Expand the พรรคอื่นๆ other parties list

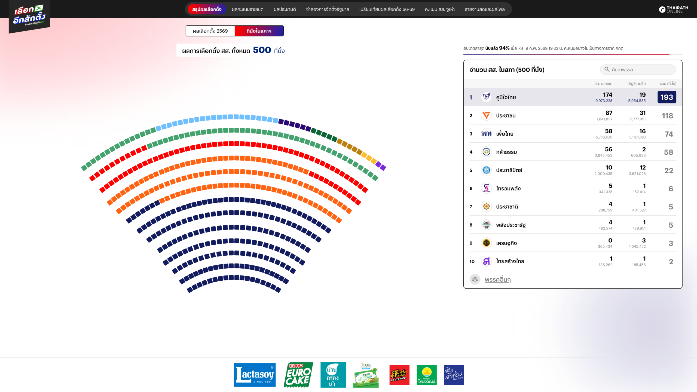[497, 280]
